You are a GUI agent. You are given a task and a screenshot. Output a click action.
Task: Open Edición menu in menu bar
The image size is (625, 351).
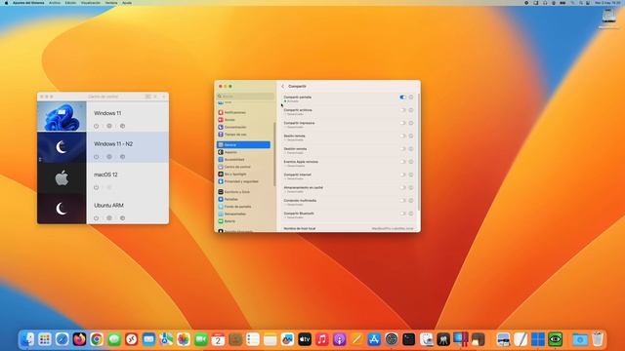pos(70,3)
